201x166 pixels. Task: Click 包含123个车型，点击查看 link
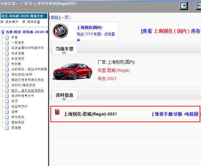click(x=96, y=36)
